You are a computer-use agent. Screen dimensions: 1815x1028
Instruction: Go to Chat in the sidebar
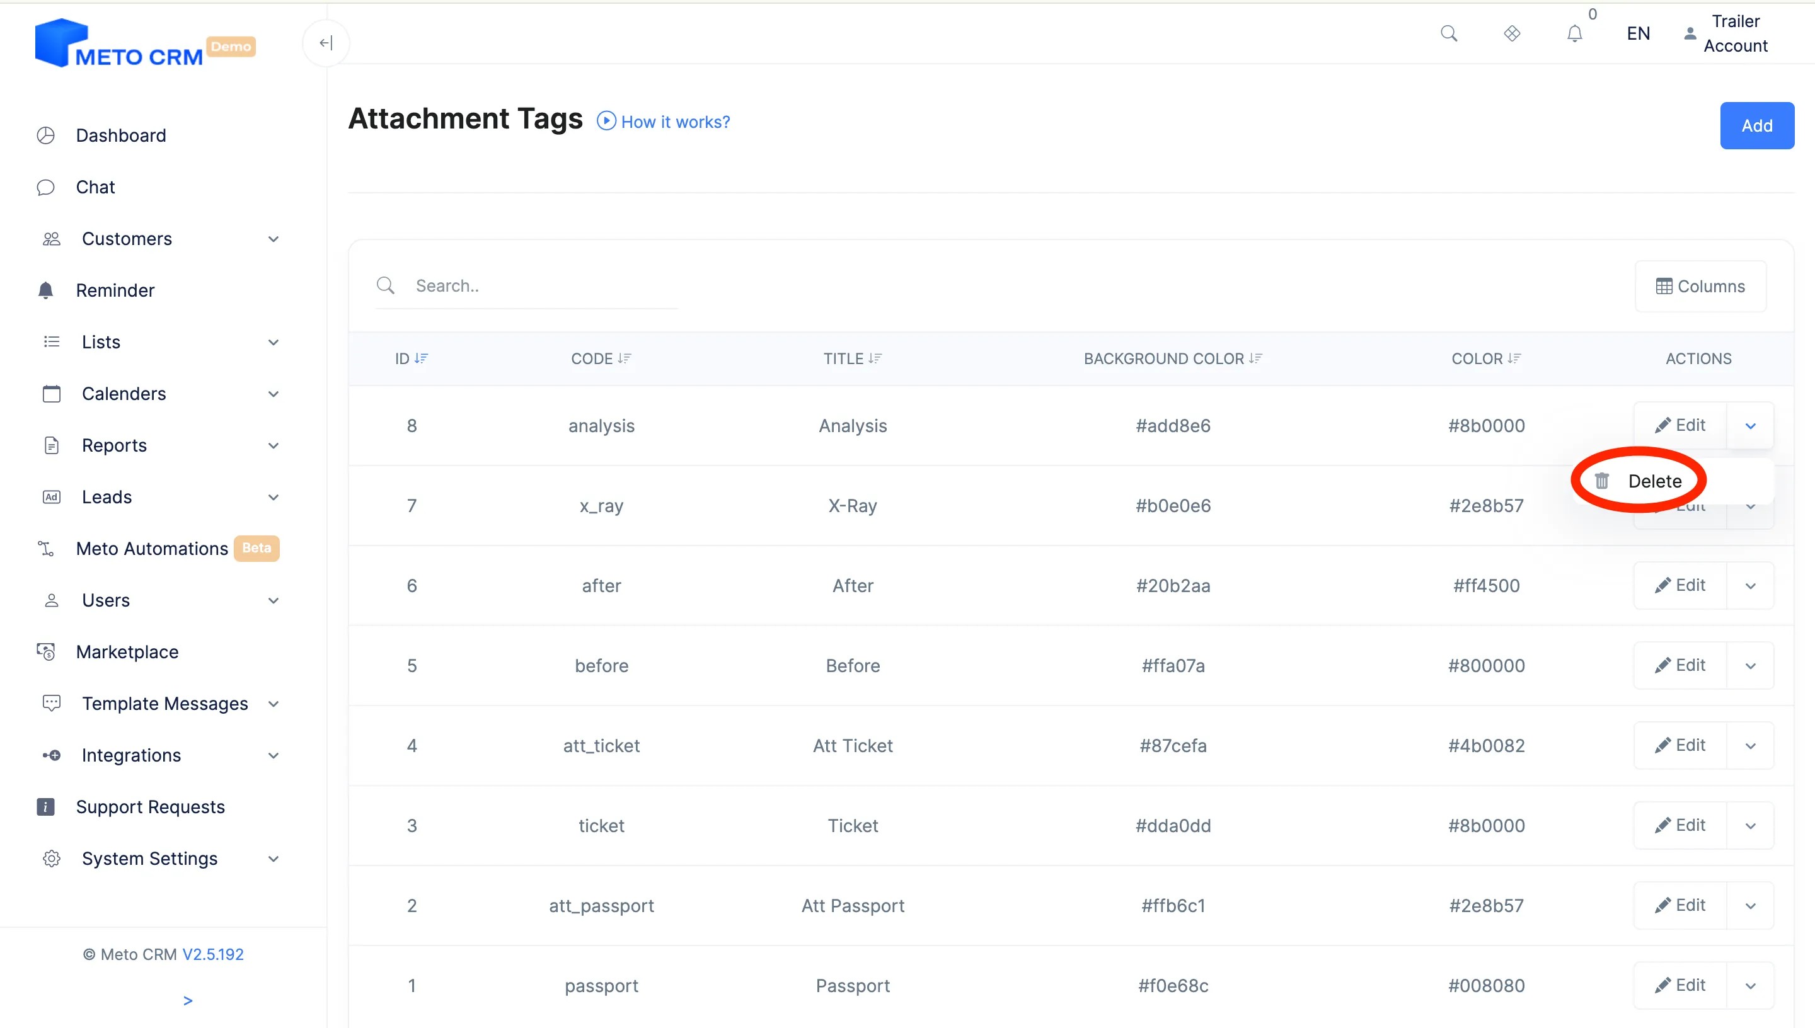pos(95,186)
